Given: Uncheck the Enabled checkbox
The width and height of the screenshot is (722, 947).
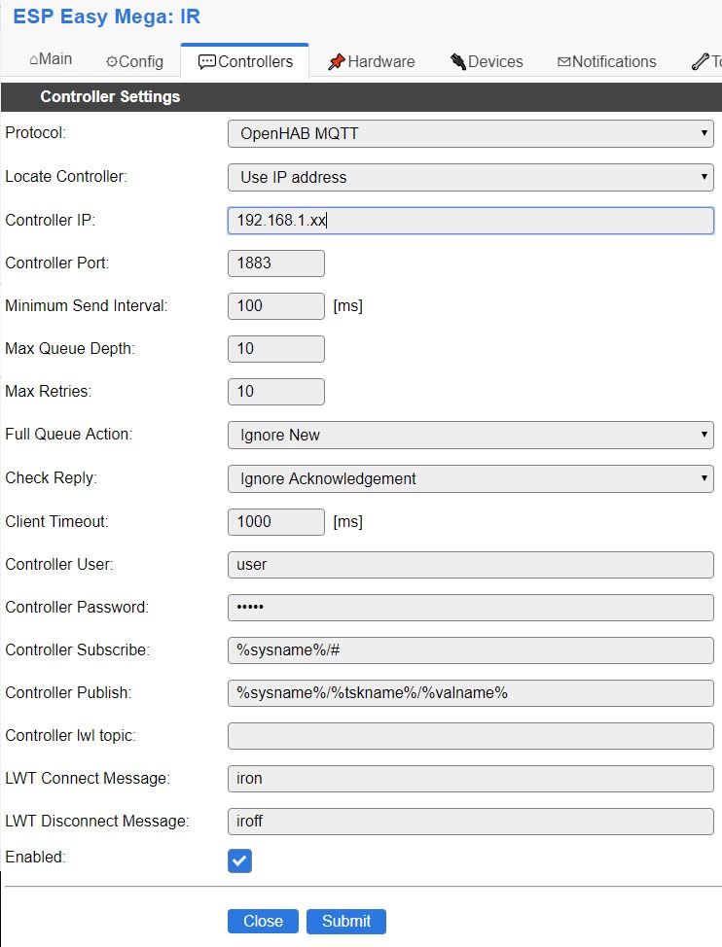Looking at the screenshot, I should [x=240, y=860].
